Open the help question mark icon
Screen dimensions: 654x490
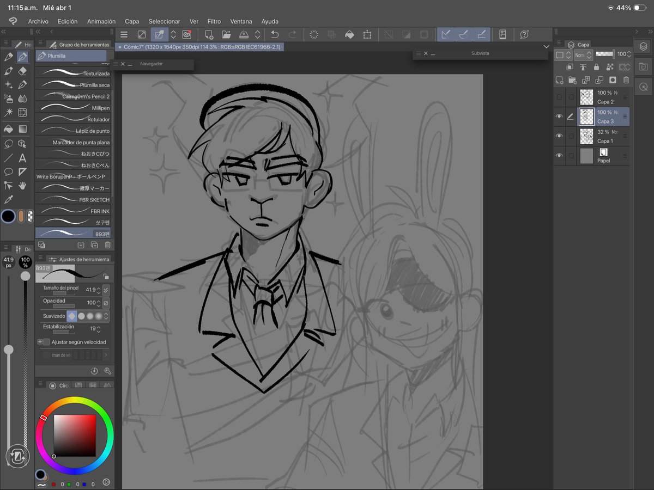[524, 34]
